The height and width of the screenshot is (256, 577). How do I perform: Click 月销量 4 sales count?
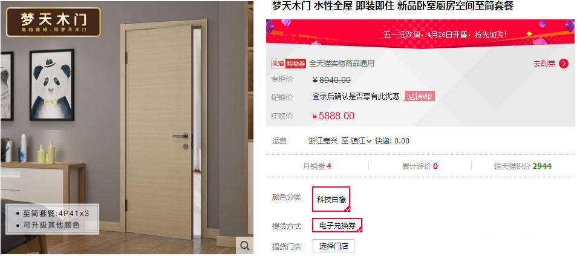[x=317, y=166]
